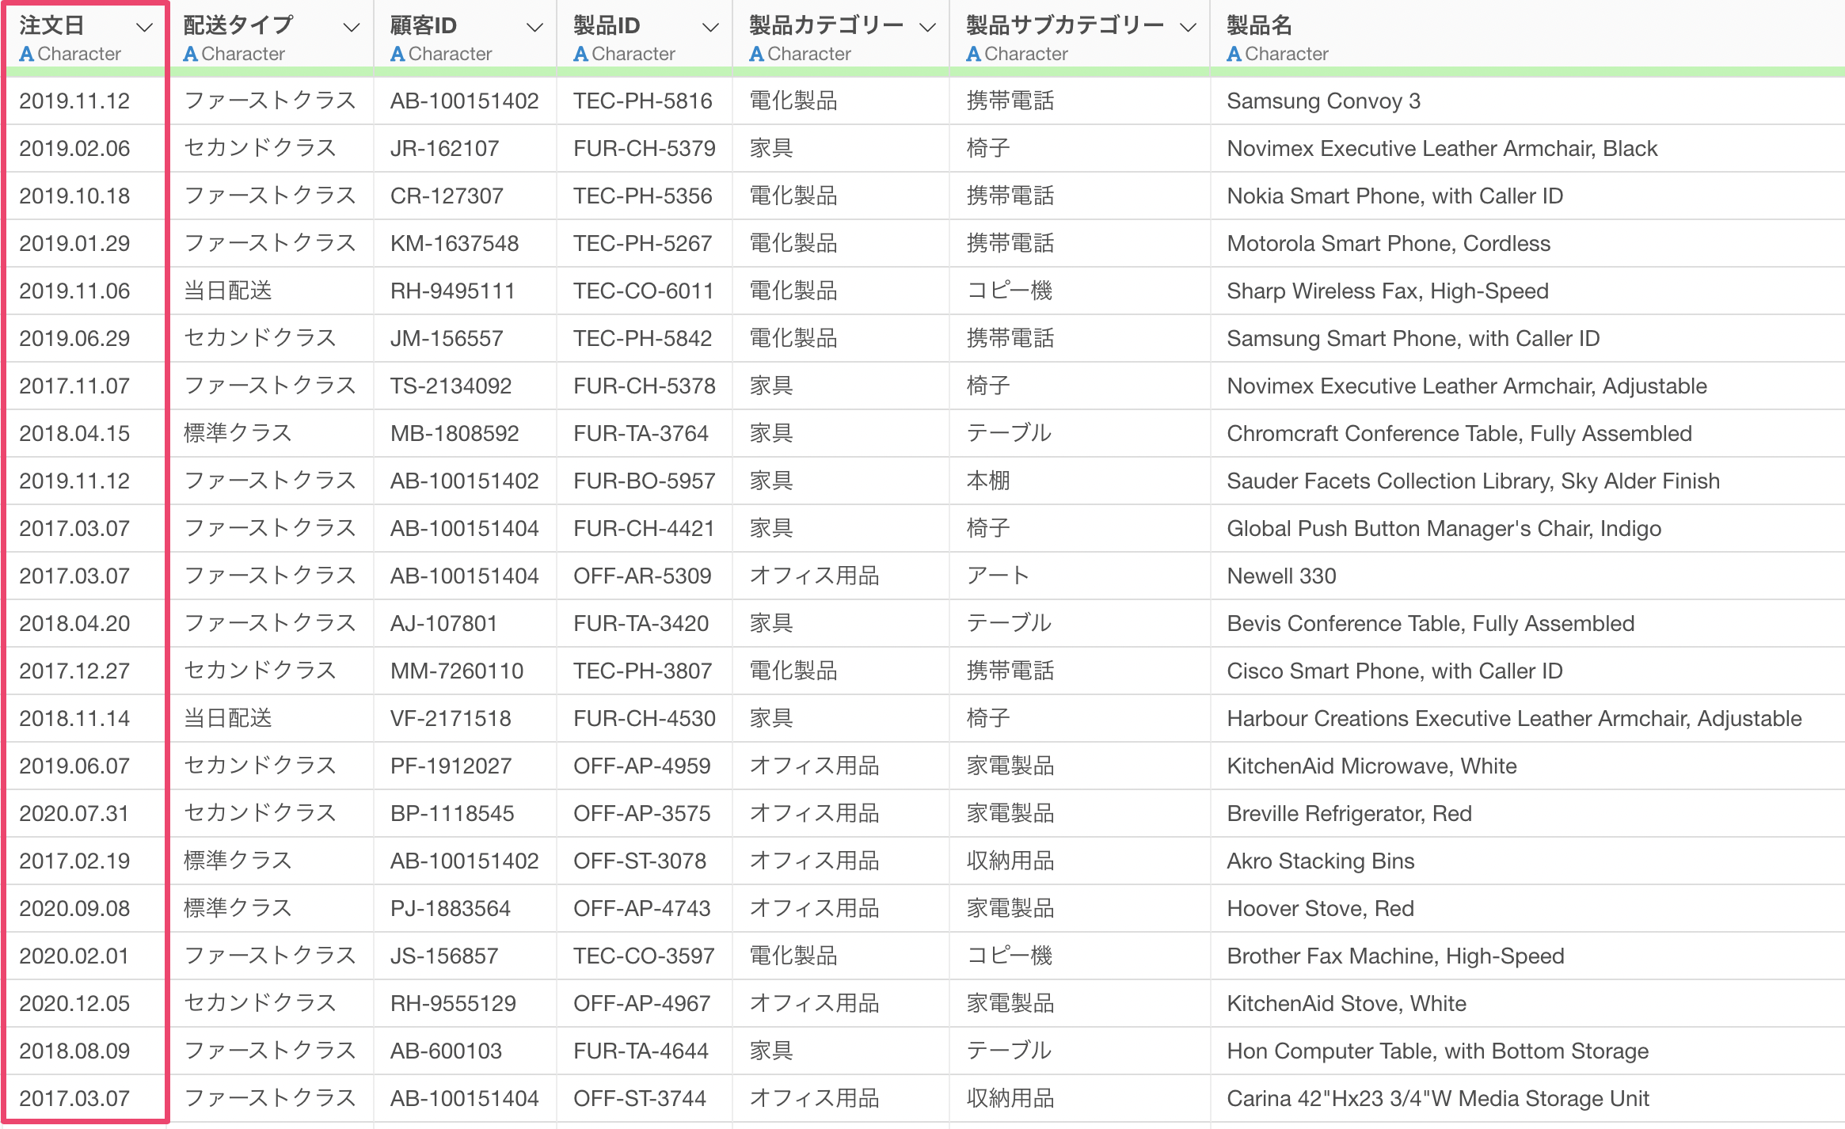Viewport: 1845px width, 1129px height.
Task: Click Bevis Conference Table, Fully Assembled cell
Action: coord(1431,623)
